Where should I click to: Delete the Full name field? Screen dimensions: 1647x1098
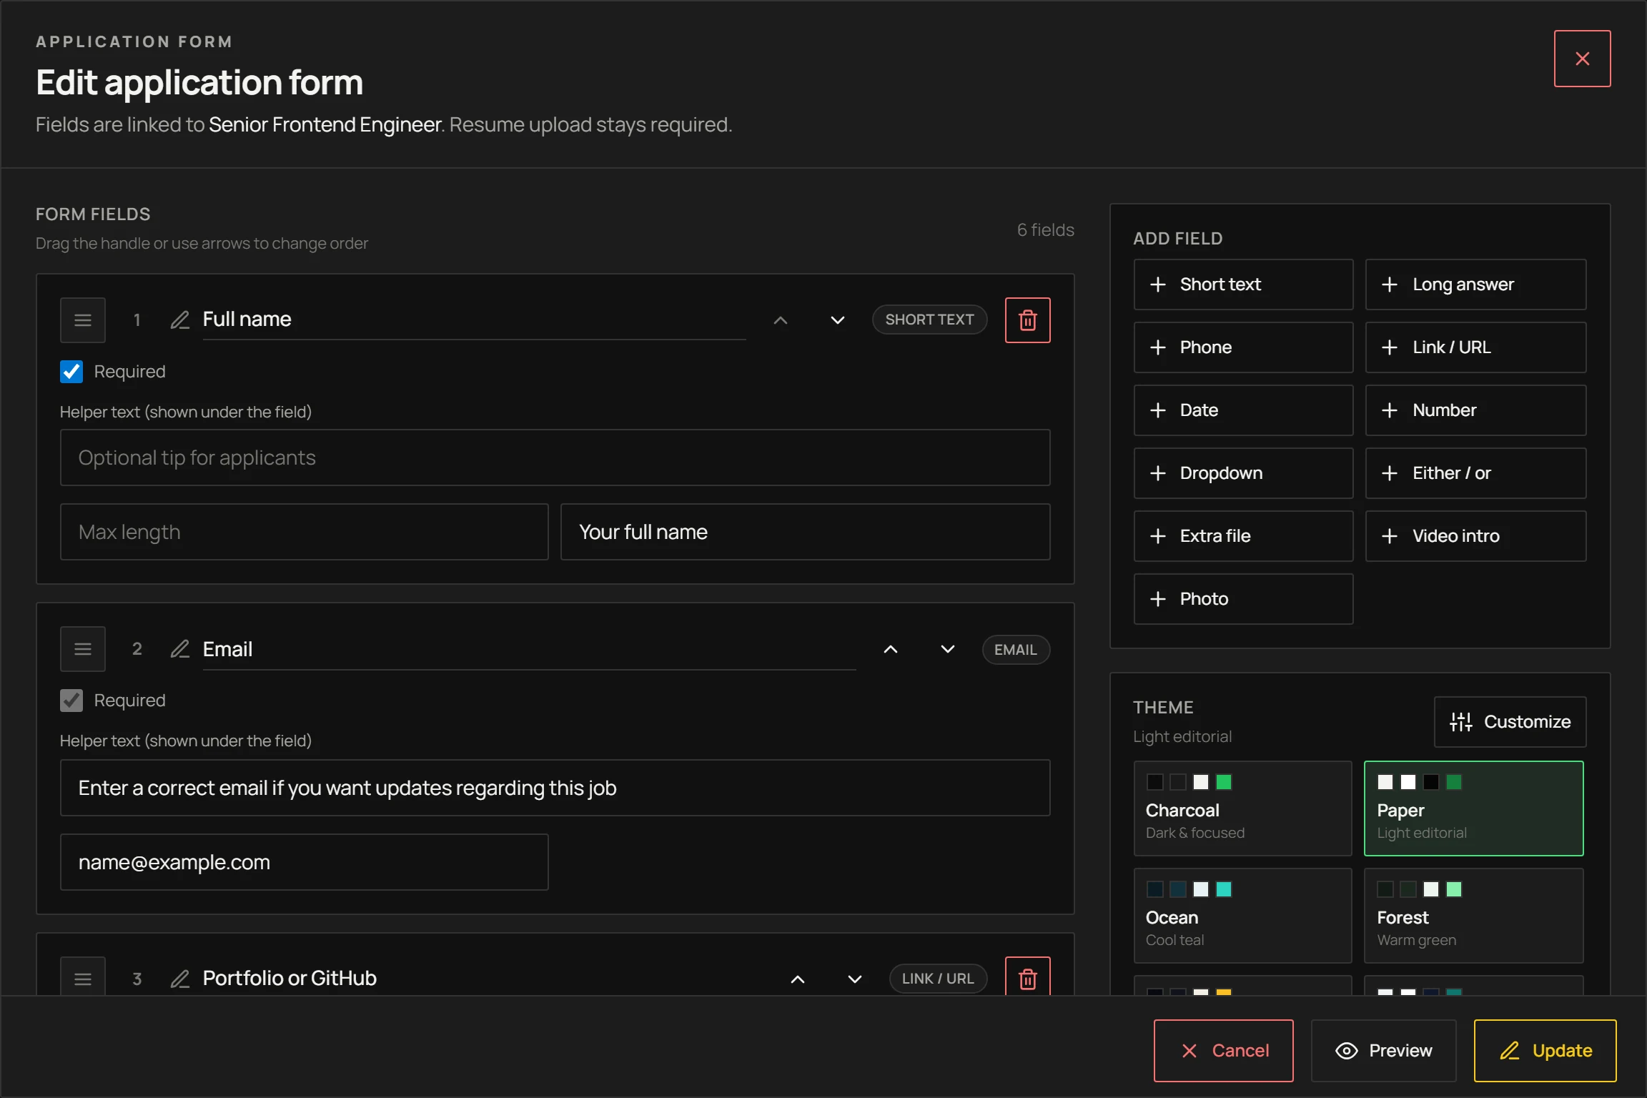(x=1027, y=320)
